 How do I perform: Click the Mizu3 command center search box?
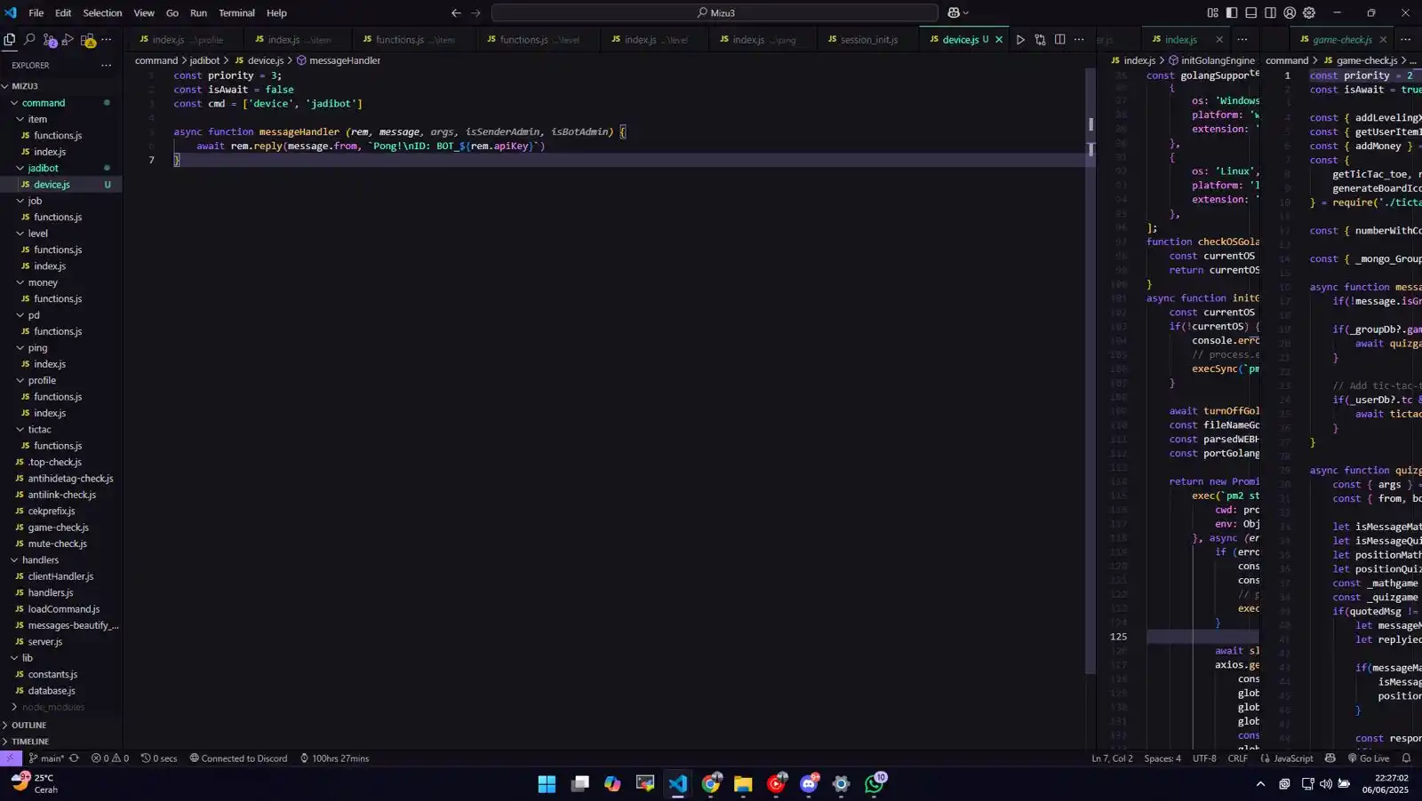[715, 13]
